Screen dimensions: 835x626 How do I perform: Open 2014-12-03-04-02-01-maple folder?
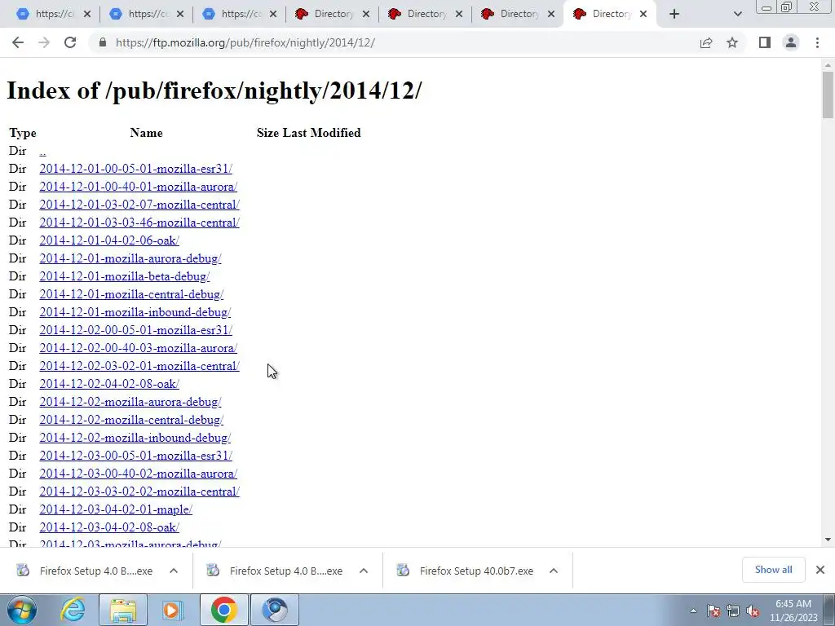point(116,509)
